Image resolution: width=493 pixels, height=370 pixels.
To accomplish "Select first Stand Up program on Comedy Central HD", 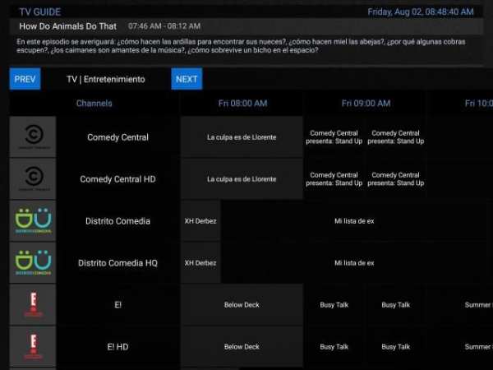I will coord(334,179).
